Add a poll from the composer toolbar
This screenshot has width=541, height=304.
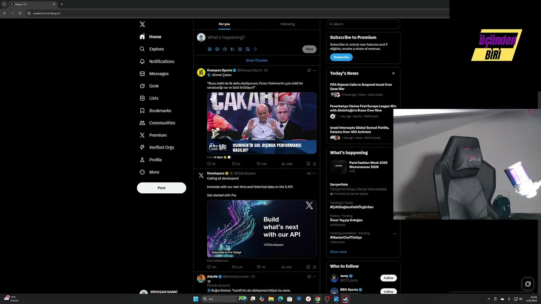tap(232, 49)
